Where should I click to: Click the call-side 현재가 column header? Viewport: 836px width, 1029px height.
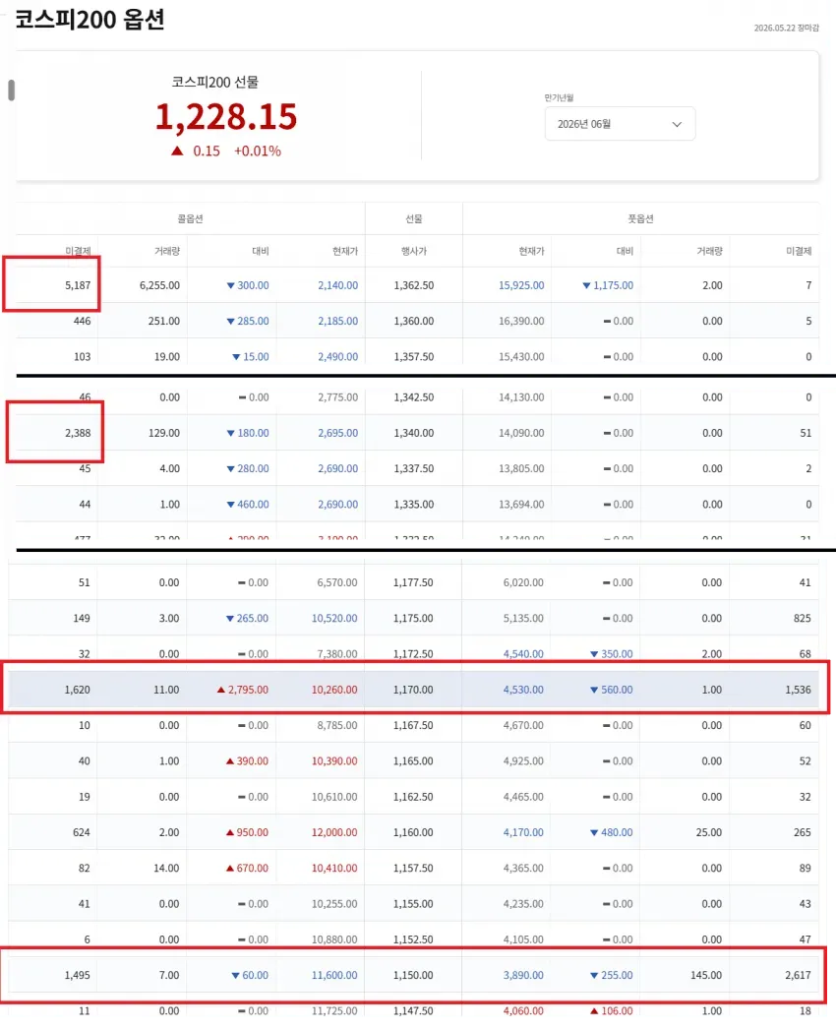345,251
